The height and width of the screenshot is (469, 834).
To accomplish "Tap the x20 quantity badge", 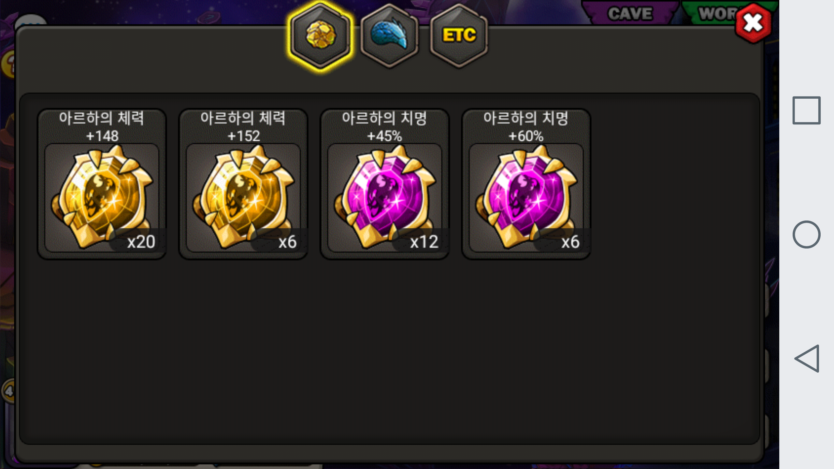I will pyautogui.click(x=141, y=242).
